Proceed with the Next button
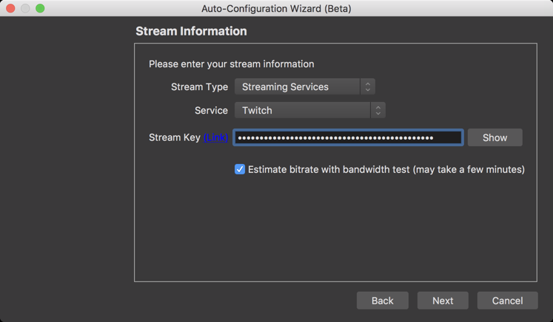This screenshot has width=553, height=322. click(443, 301)
